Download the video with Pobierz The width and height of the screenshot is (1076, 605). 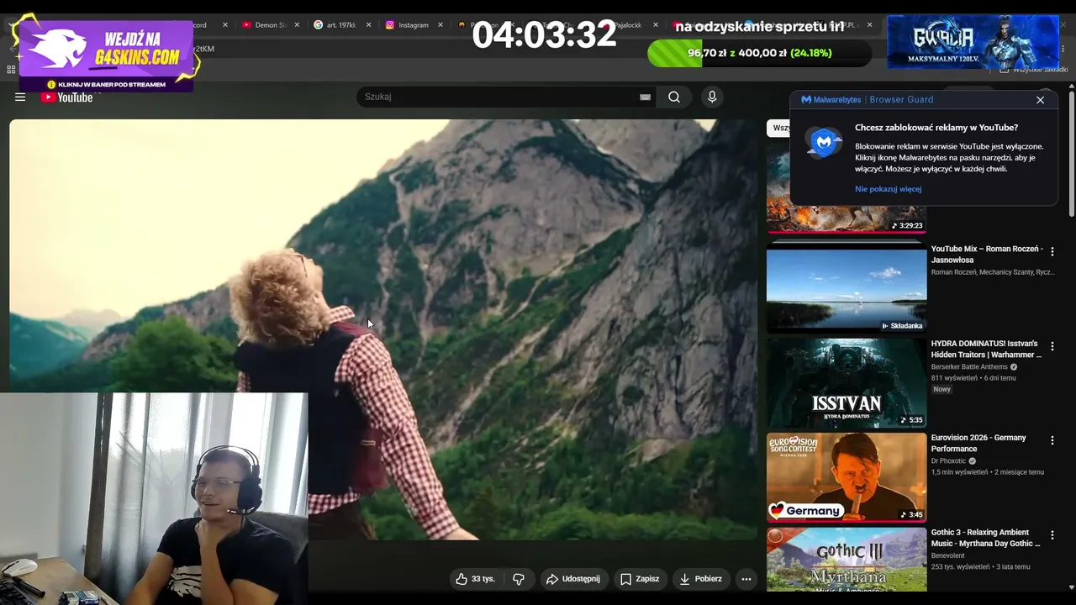[701, 579]
